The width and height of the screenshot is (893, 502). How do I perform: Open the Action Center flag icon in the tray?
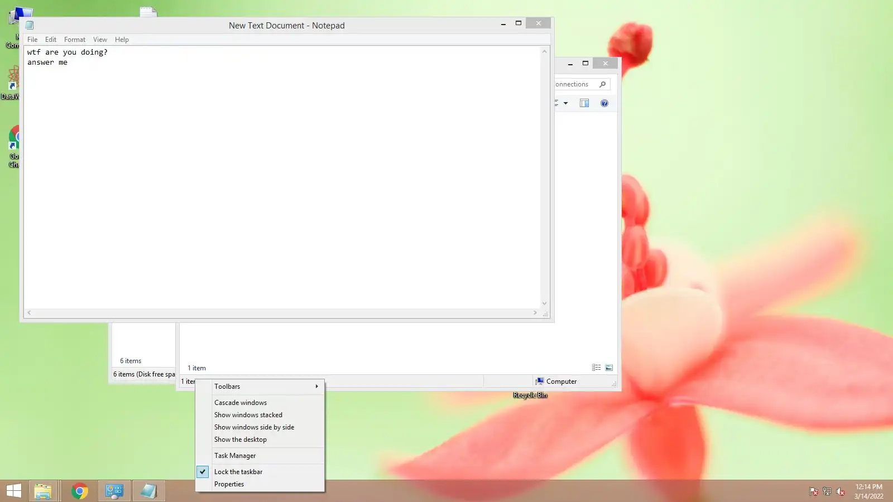pos(814,491)
